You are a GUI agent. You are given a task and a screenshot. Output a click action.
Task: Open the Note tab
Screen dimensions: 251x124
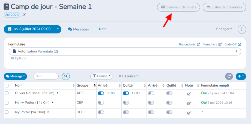[x=103, y=29]
